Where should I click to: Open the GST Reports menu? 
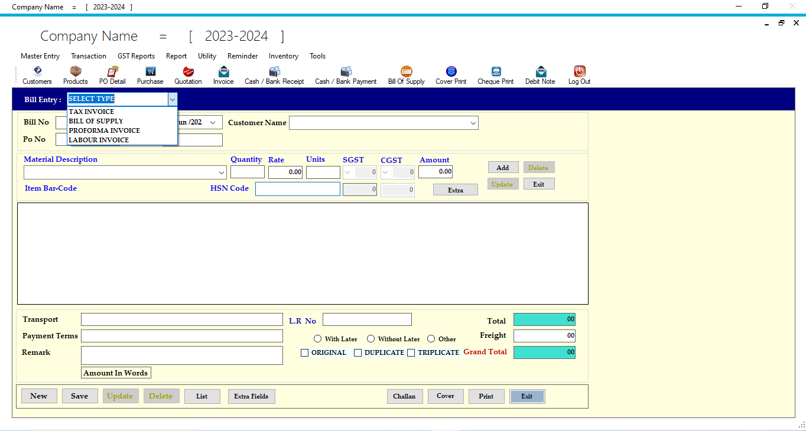(x=136, y=56)
